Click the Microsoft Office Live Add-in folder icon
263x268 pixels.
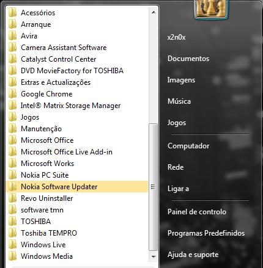12,152
